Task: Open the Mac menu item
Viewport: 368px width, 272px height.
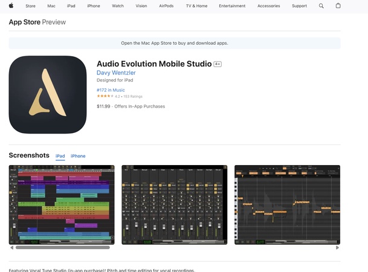Action: 51,6
